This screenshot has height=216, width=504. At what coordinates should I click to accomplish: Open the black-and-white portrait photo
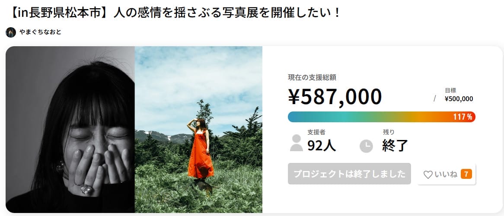click(x=70, y=130)
